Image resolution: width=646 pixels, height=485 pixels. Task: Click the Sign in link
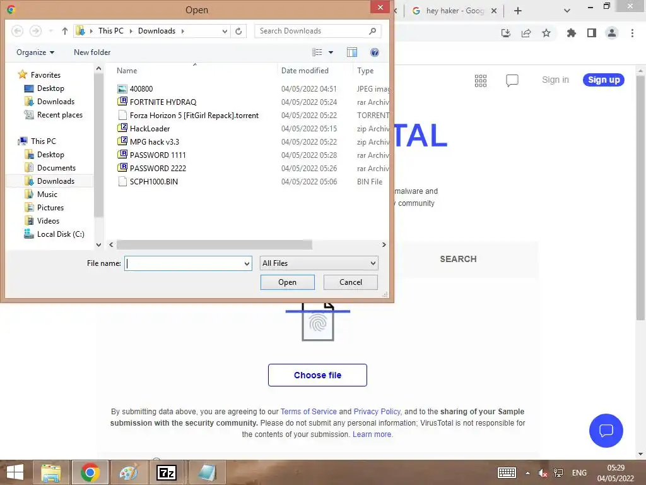(x=555, y=80)
